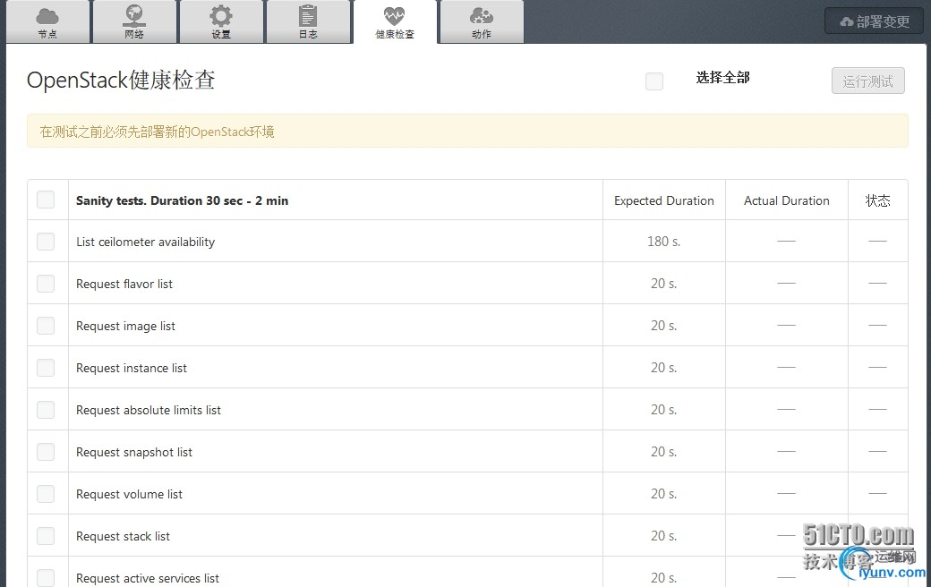Click the List ceilometer availability row text
Image resolution: width=931 pixels, height=587 pixels.
(x=145, y=242)
